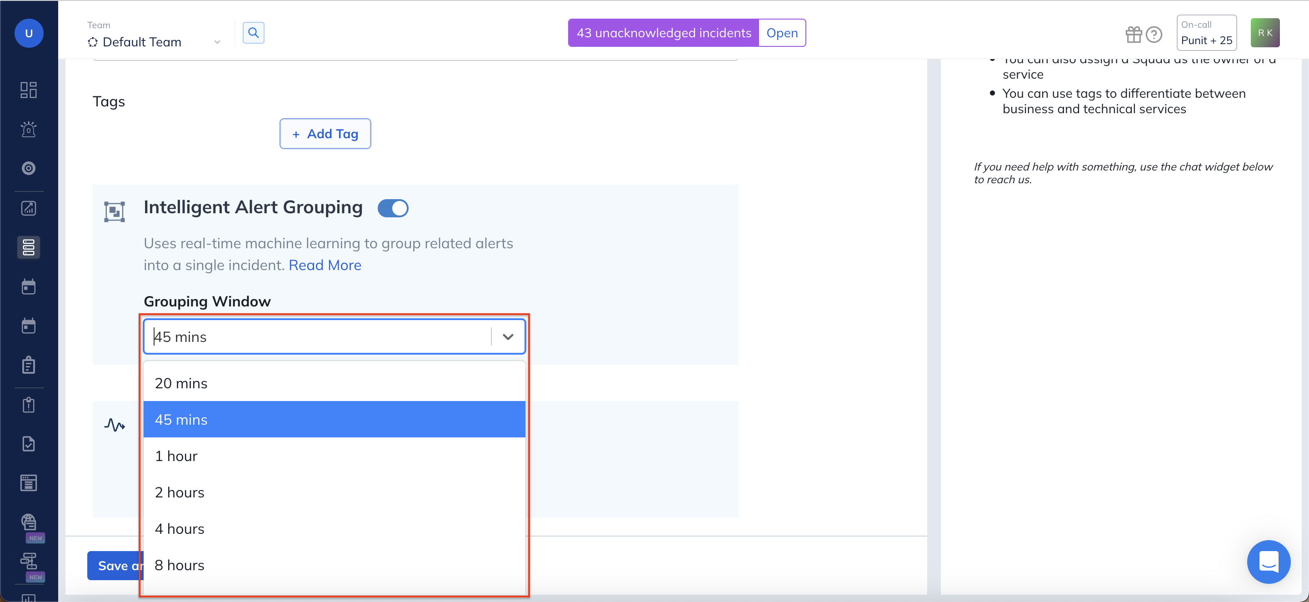Select the services stack icon in sidebar
1309x602 pixels.
(29, 247)
